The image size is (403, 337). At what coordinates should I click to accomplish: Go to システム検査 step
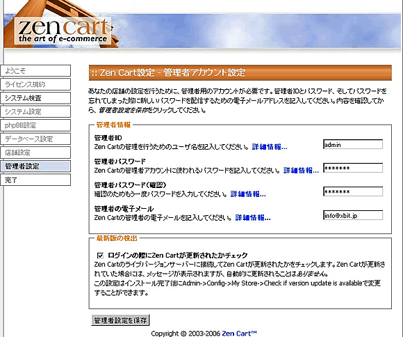pos(35,98)
